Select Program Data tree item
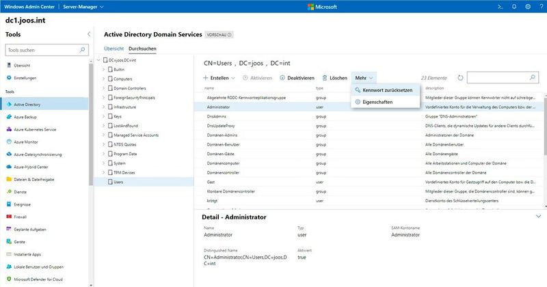547x287 pixels. pos(125,154)
